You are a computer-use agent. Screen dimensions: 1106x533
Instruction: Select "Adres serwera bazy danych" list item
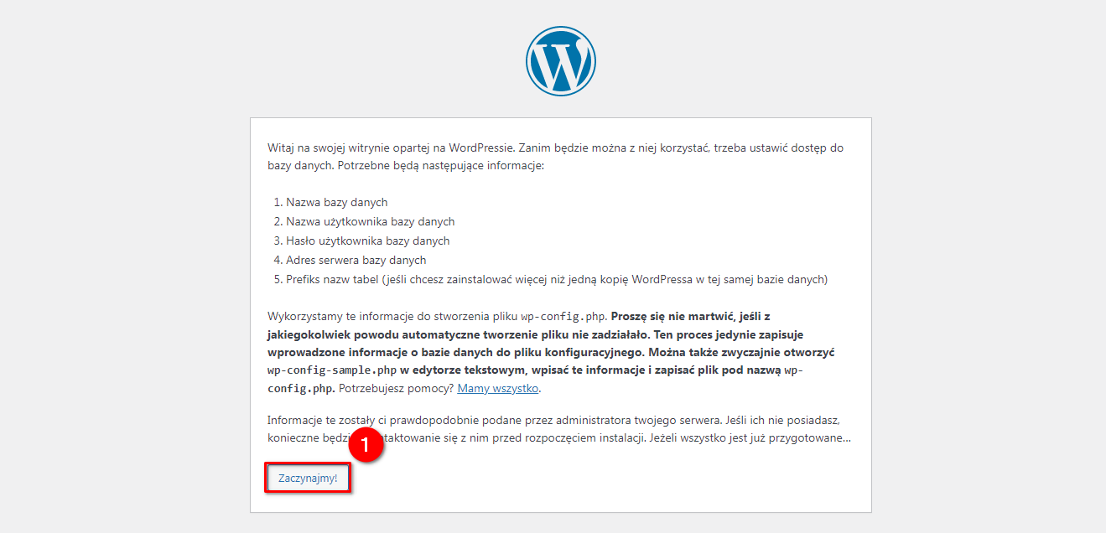coord(356,260)
